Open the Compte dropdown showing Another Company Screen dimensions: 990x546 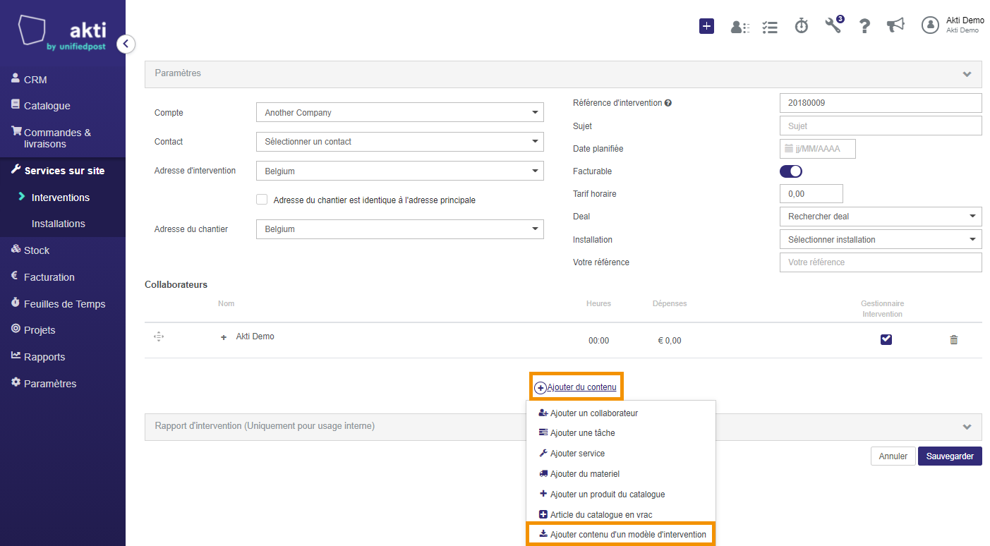(400, 112)
